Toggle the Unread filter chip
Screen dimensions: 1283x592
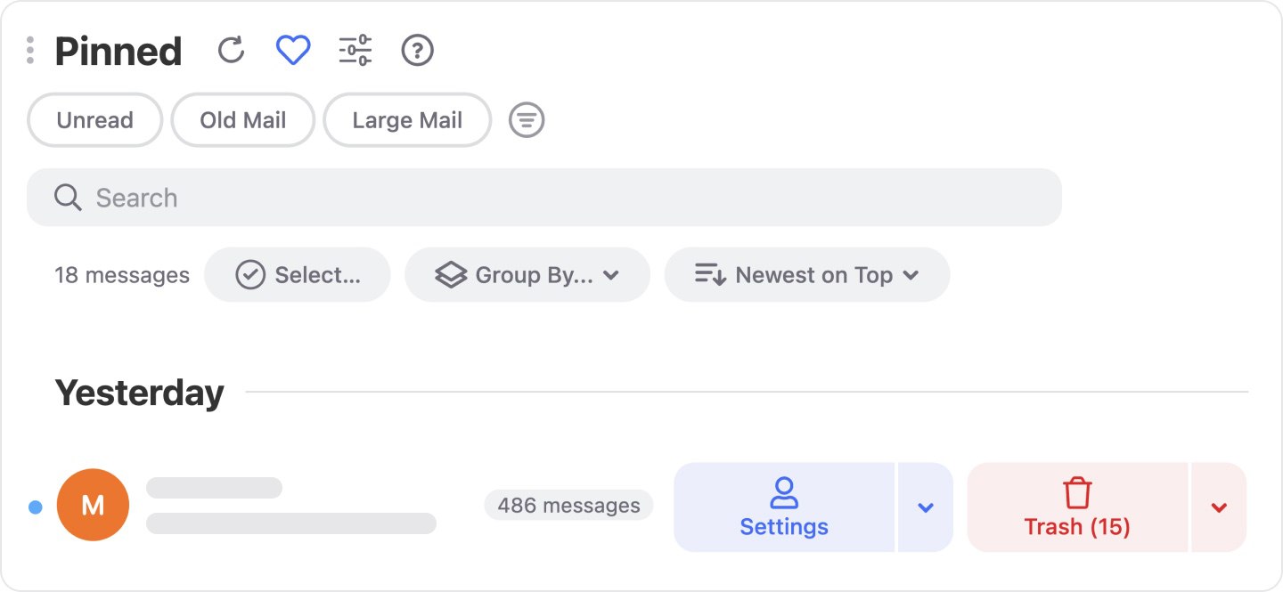click(x=94, y=119)
